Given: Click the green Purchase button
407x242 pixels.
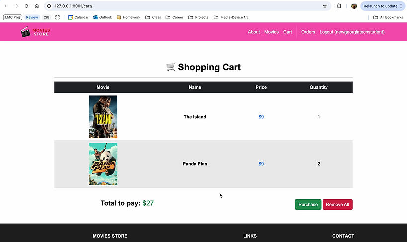Looking at the screenshot, I should click(308, 204).
